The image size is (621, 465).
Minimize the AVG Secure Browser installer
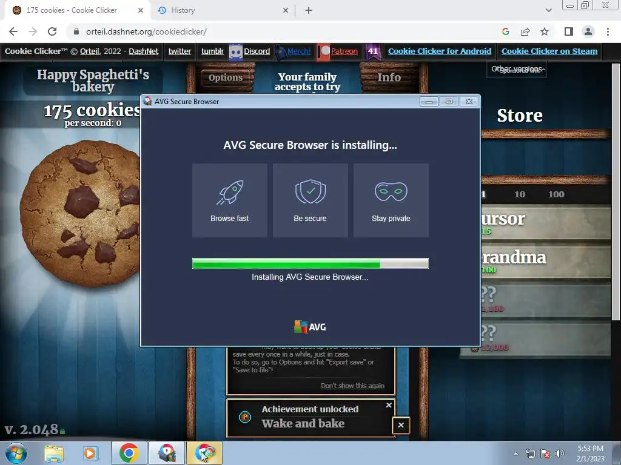point(429,102)
